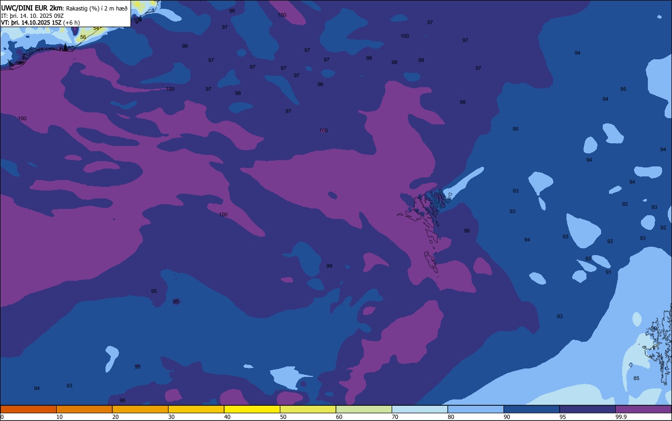Pick the yellow-green 50–60 legend swatch
The width and height of the screenshot is (672, 421).
[x=308, y=409]
